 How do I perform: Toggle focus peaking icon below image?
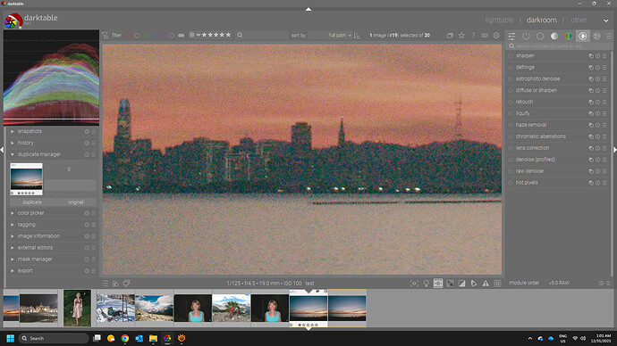[414, 284]
